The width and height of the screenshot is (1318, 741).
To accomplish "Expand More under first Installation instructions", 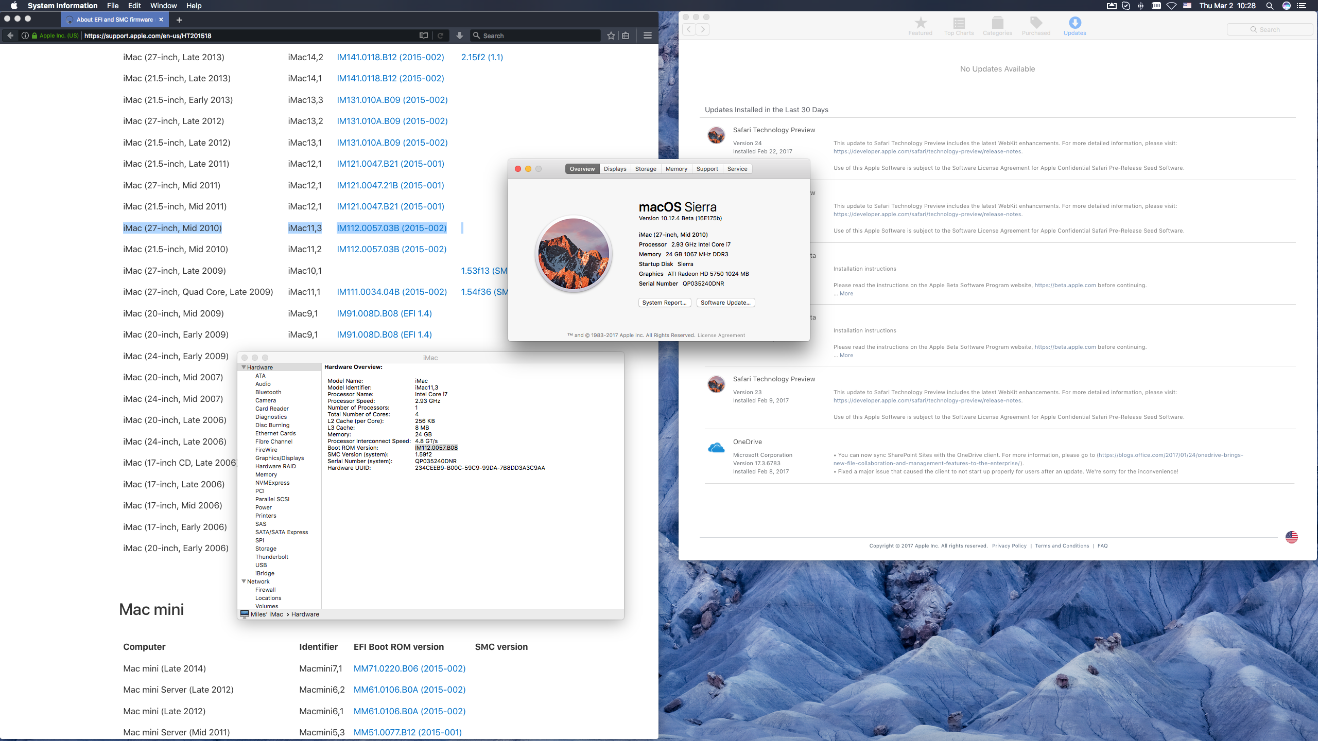I will pos(846,293).
